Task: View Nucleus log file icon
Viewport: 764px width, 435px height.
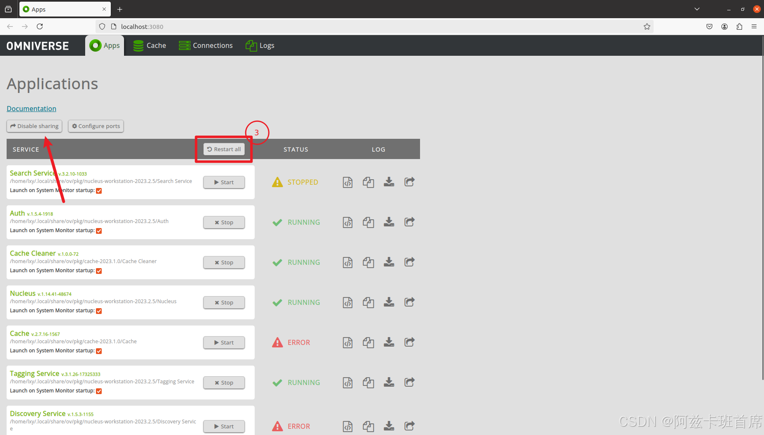Action: click(x=348, y=302)
